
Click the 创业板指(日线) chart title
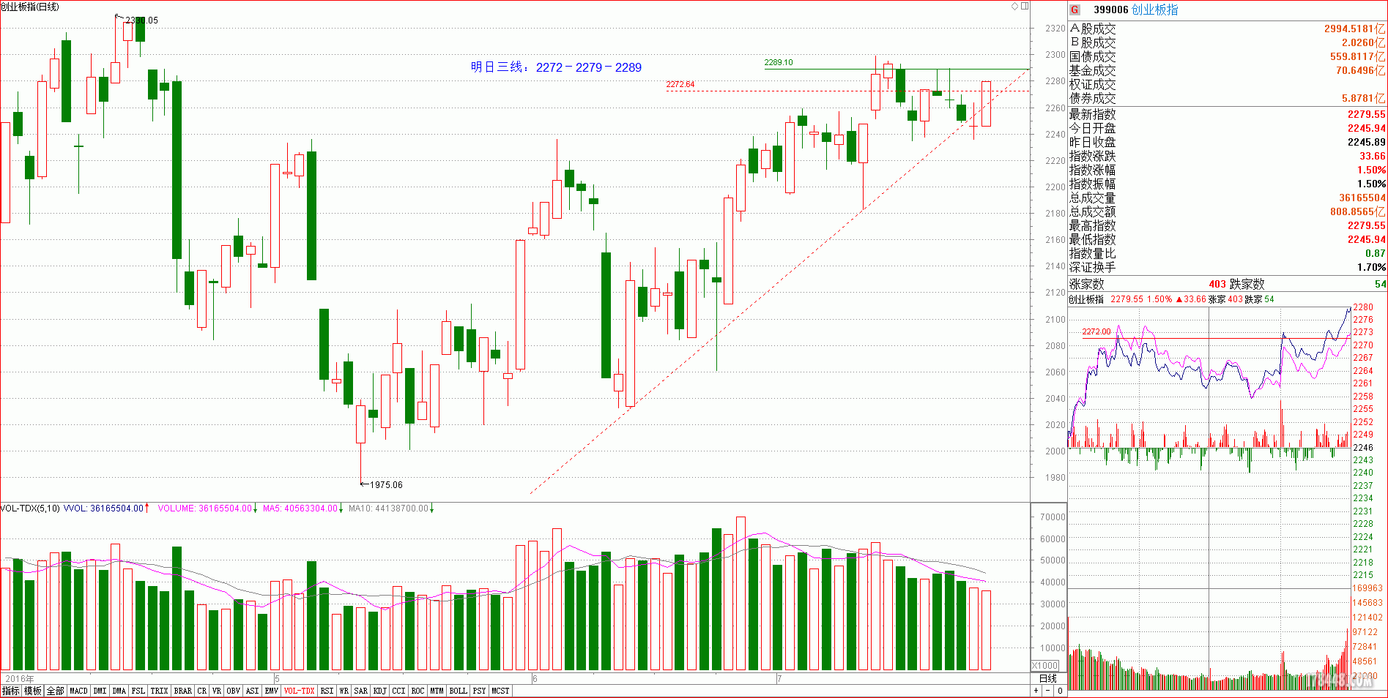[30, 7]
